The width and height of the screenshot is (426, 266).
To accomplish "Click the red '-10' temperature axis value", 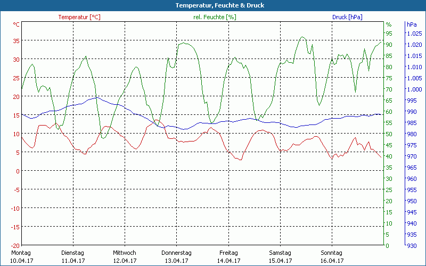I will pyautogui.click(x=15, y=209).
